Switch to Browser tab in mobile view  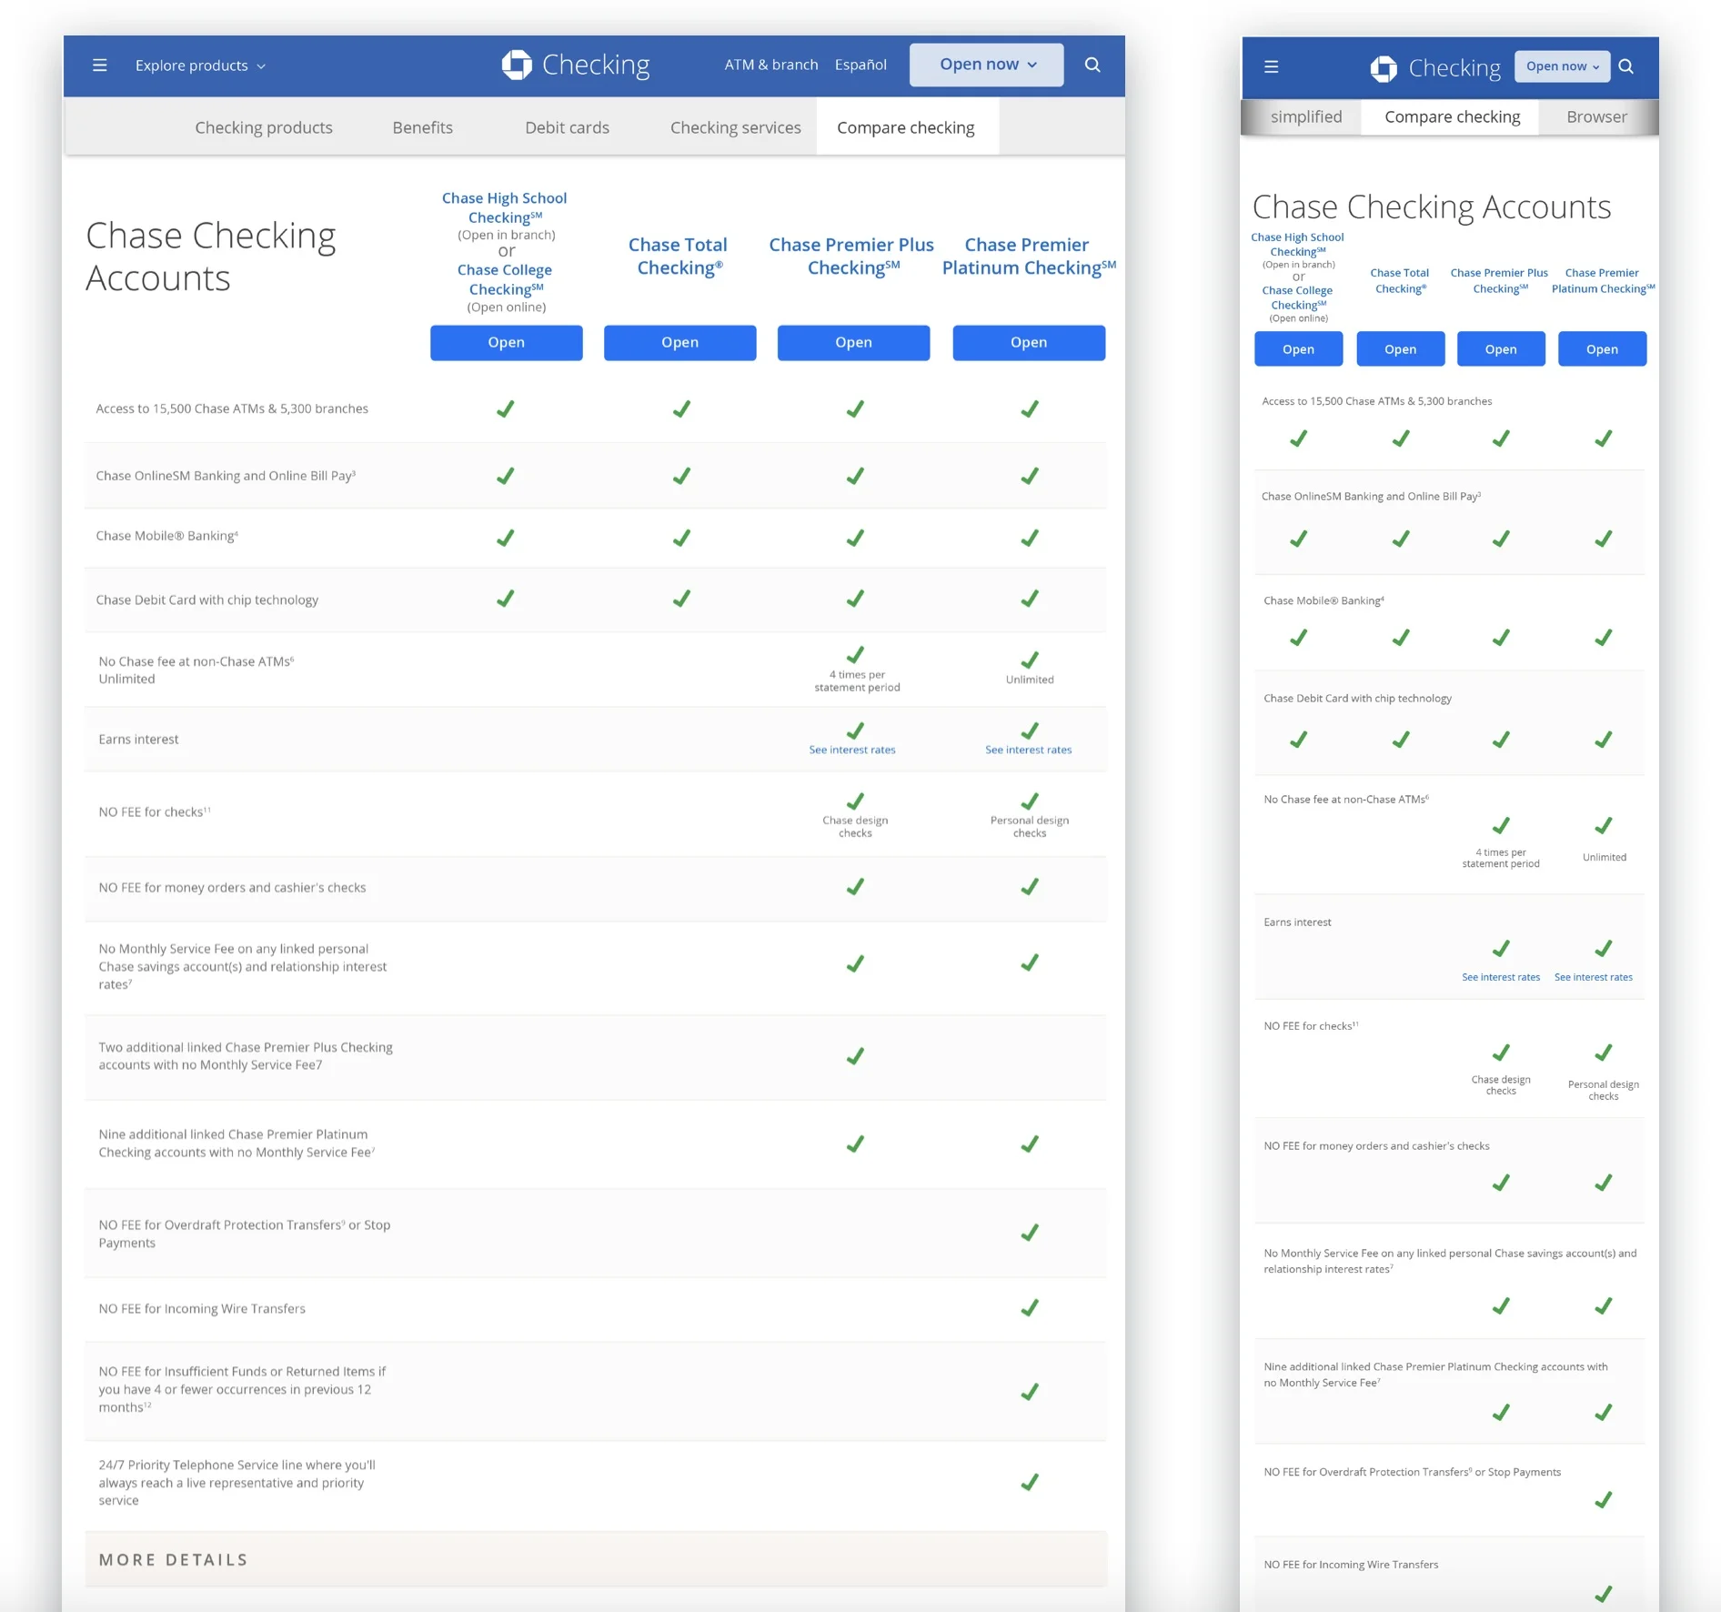coord(1596,117)
